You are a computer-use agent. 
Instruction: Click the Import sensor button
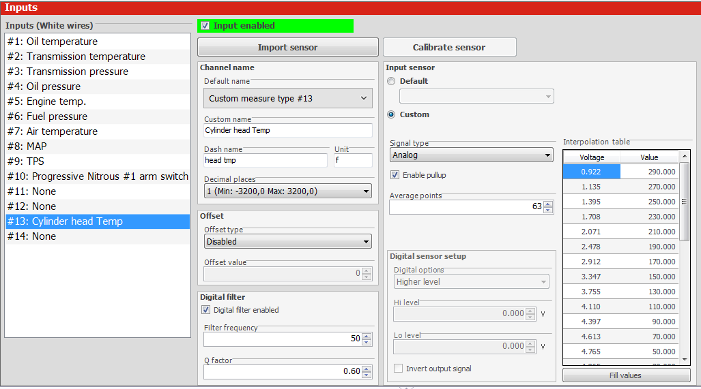(x=287, y=48)
